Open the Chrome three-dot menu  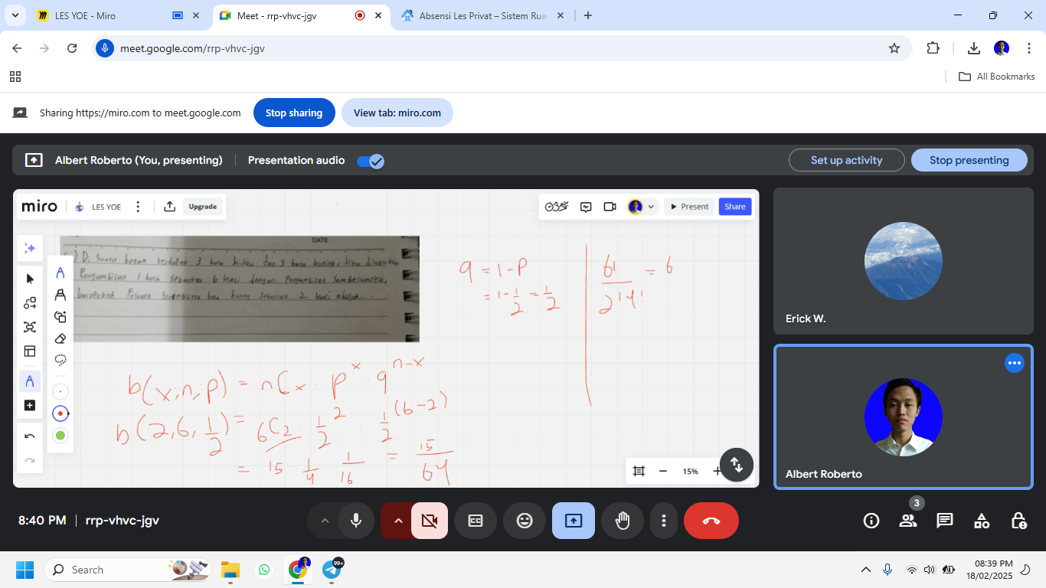pyautogui.click(x=1029, y=48)
